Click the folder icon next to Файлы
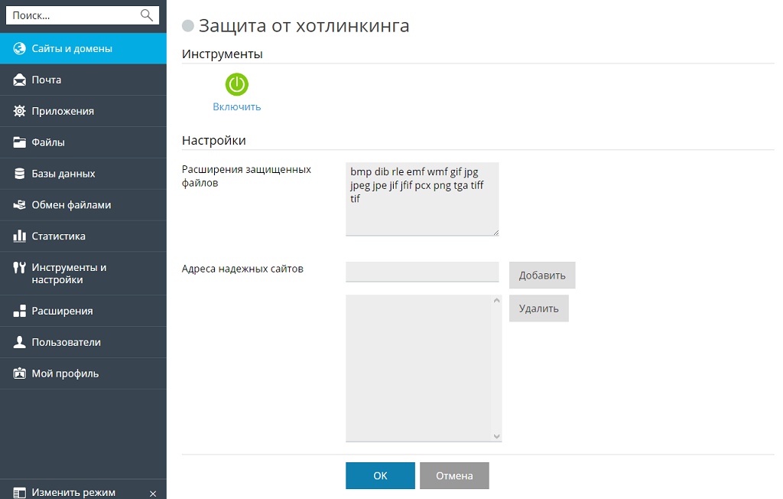 (x=19, y=142)
